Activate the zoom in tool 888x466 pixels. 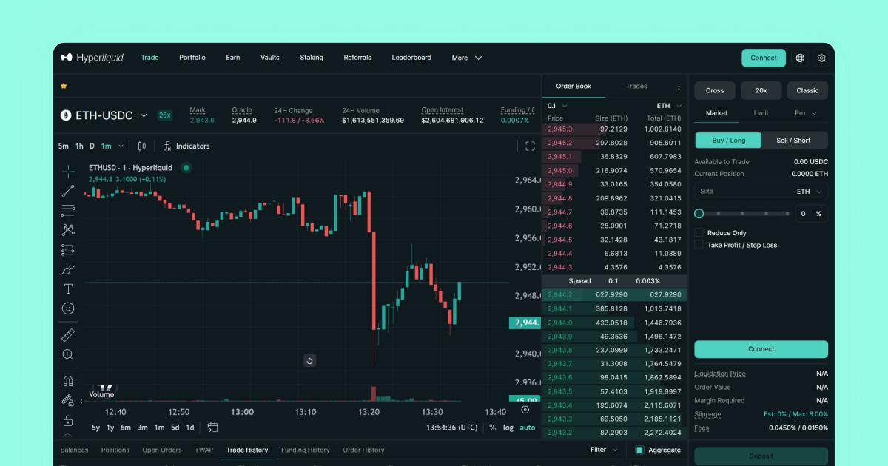68,354
